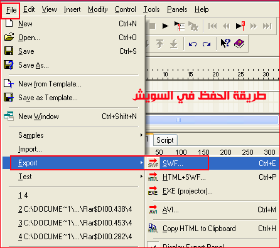Click the HTML export icon
Image resolution: width=280 pixels, height=248 pixels.
153,177
